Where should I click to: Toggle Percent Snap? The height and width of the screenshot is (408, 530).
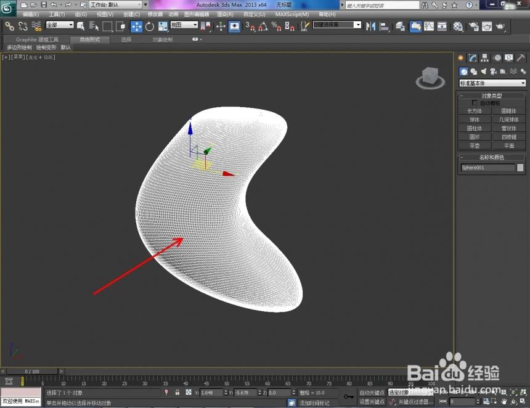pos(277,26)
